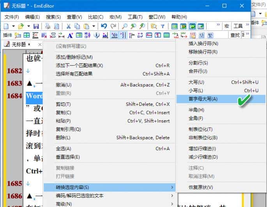
Task: Click the green table grid plugin icon
Action: 166,35
